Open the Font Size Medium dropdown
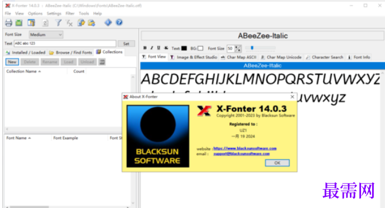385x208 pixels. pyautogui.click(x=46, y=35)
